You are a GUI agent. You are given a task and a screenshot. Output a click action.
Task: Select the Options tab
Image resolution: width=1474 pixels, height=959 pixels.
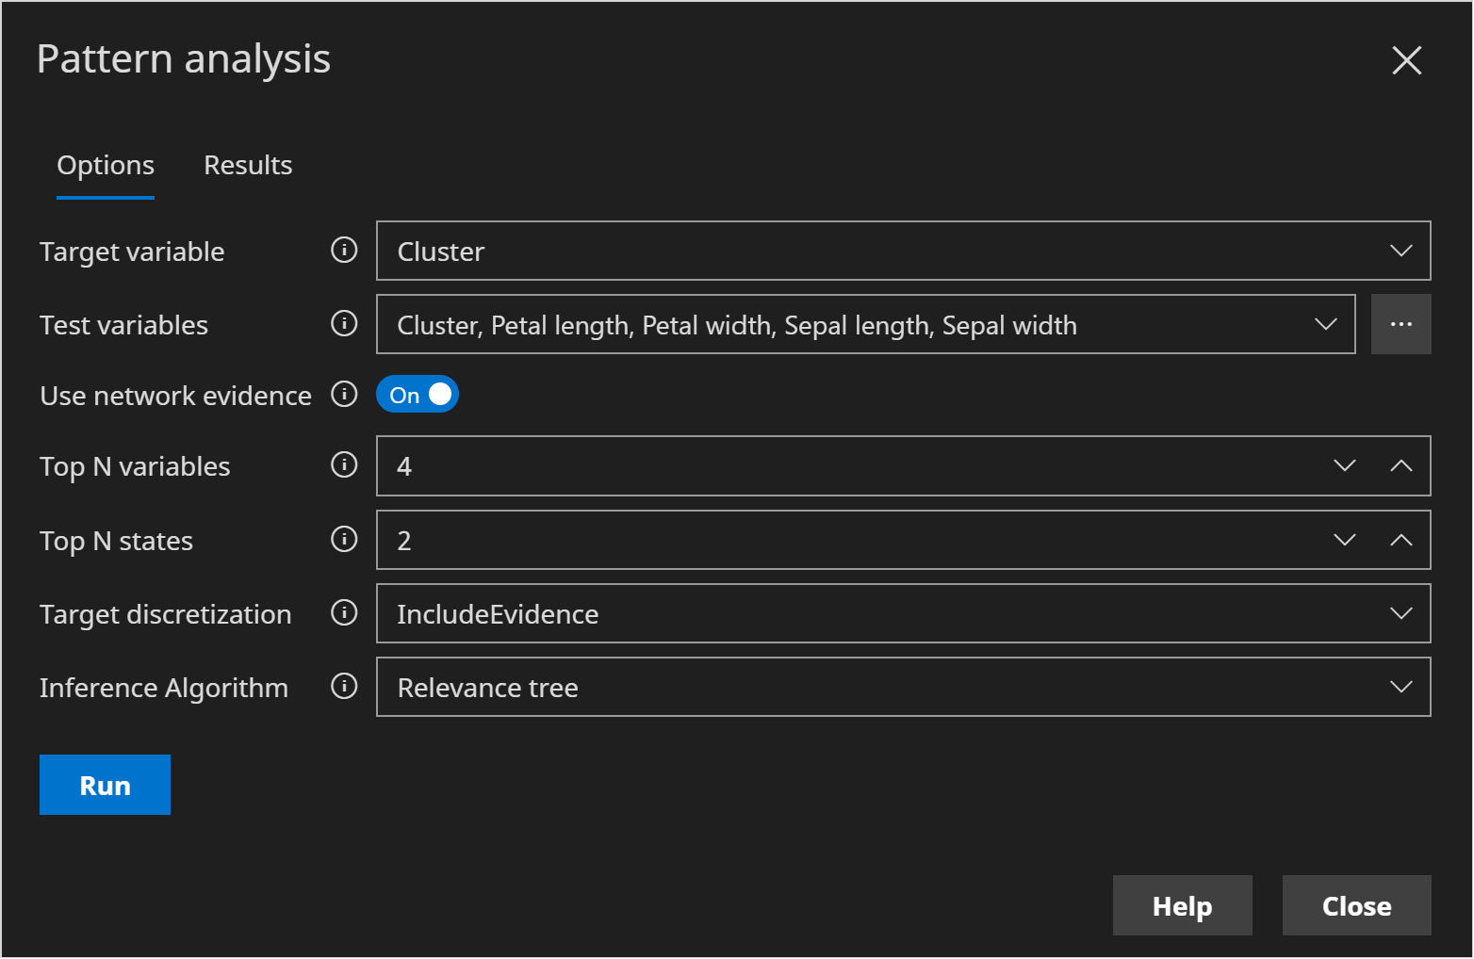[105, 165]
